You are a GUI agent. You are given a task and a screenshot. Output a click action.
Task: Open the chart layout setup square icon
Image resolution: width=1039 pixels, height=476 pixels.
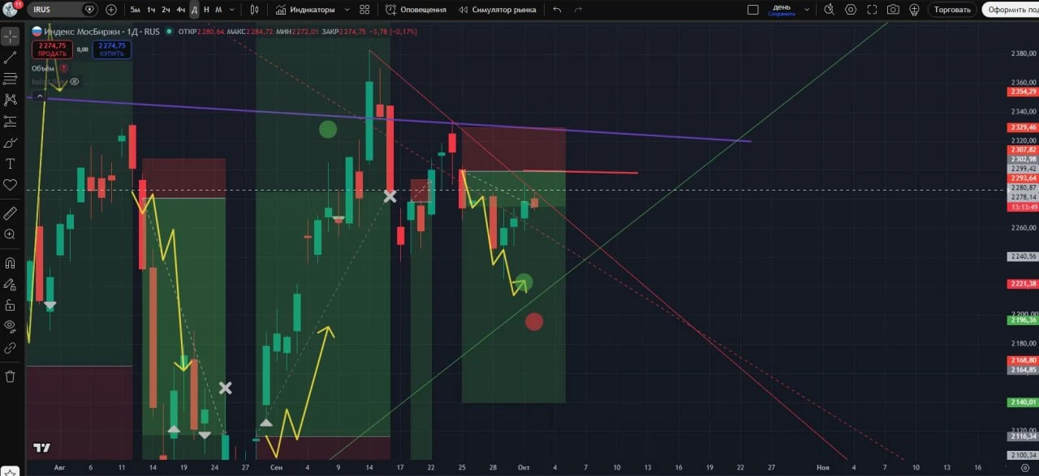coord(753,10)
